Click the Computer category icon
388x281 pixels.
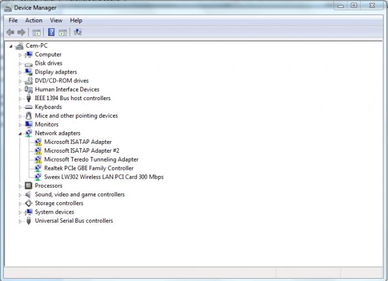pos(29,54)
